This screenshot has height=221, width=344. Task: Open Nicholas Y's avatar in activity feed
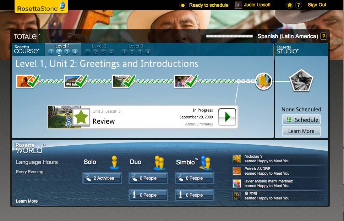pyautogui.click(x=237, y=159)
